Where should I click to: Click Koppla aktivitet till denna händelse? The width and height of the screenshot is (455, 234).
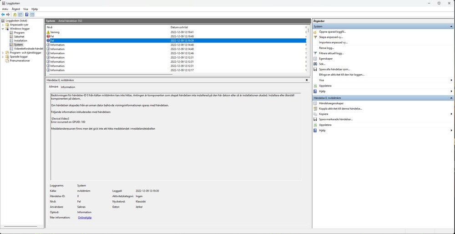pyautogui.click(x=340, y=109)
